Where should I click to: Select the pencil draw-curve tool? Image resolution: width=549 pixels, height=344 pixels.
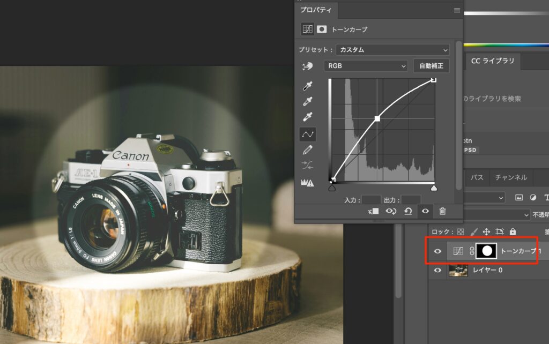point(308,150)
